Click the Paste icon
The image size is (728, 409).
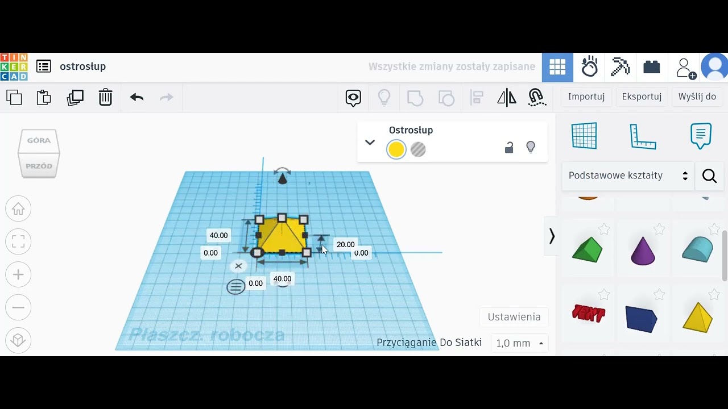(x=44, y=97)
